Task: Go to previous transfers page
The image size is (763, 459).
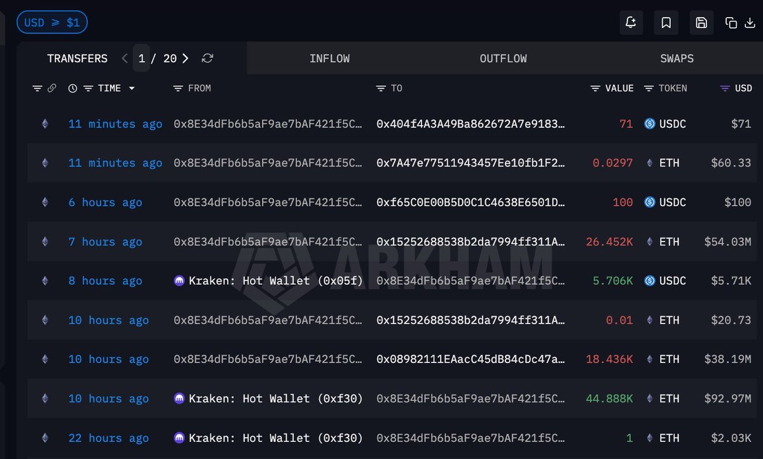Action: [x=125, y=58]
